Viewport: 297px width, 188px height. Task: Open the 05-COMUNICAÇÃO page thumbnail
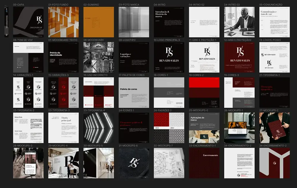pyautogui.click(x=274, y=22)
